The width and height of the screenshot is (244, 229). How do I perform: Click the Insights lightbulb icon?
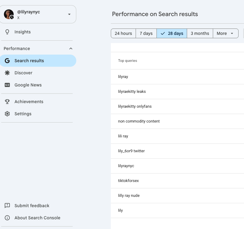pos(7,32)
